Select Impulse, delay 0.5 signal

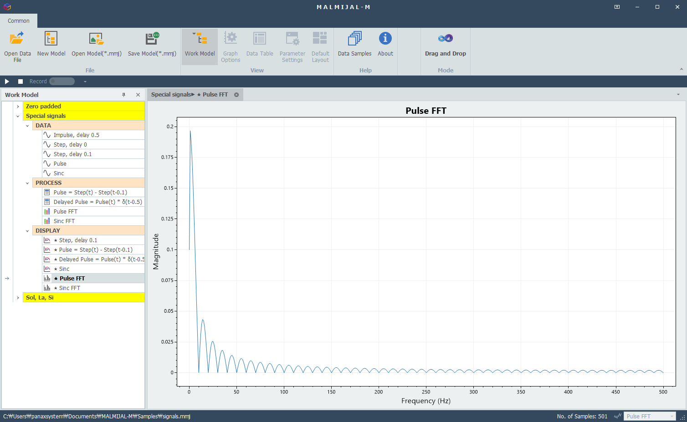93,135
